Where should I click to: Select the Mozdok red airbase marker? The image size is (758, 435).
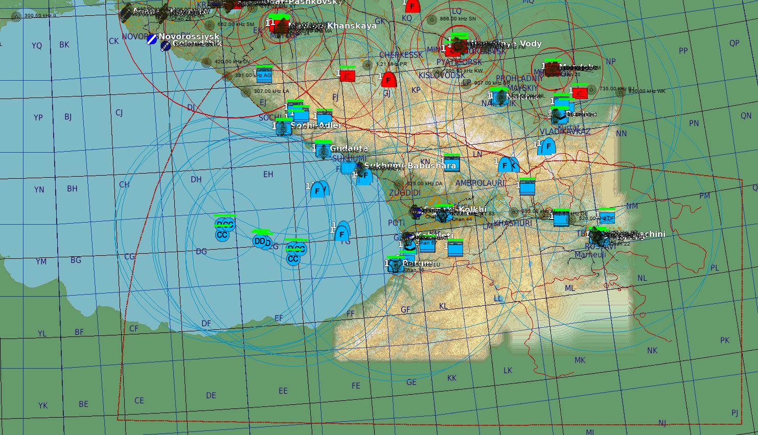click(552, 68)
